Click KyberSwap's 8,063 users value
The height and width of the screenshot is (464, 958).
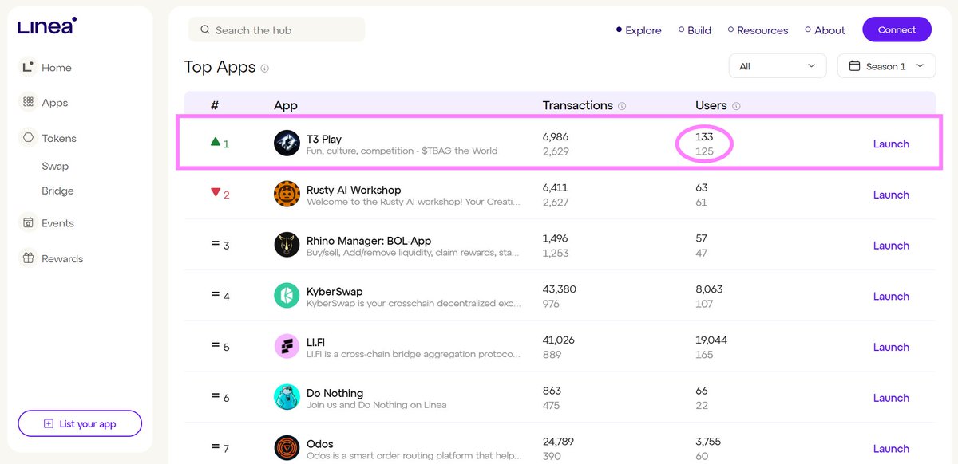(710, 289)
